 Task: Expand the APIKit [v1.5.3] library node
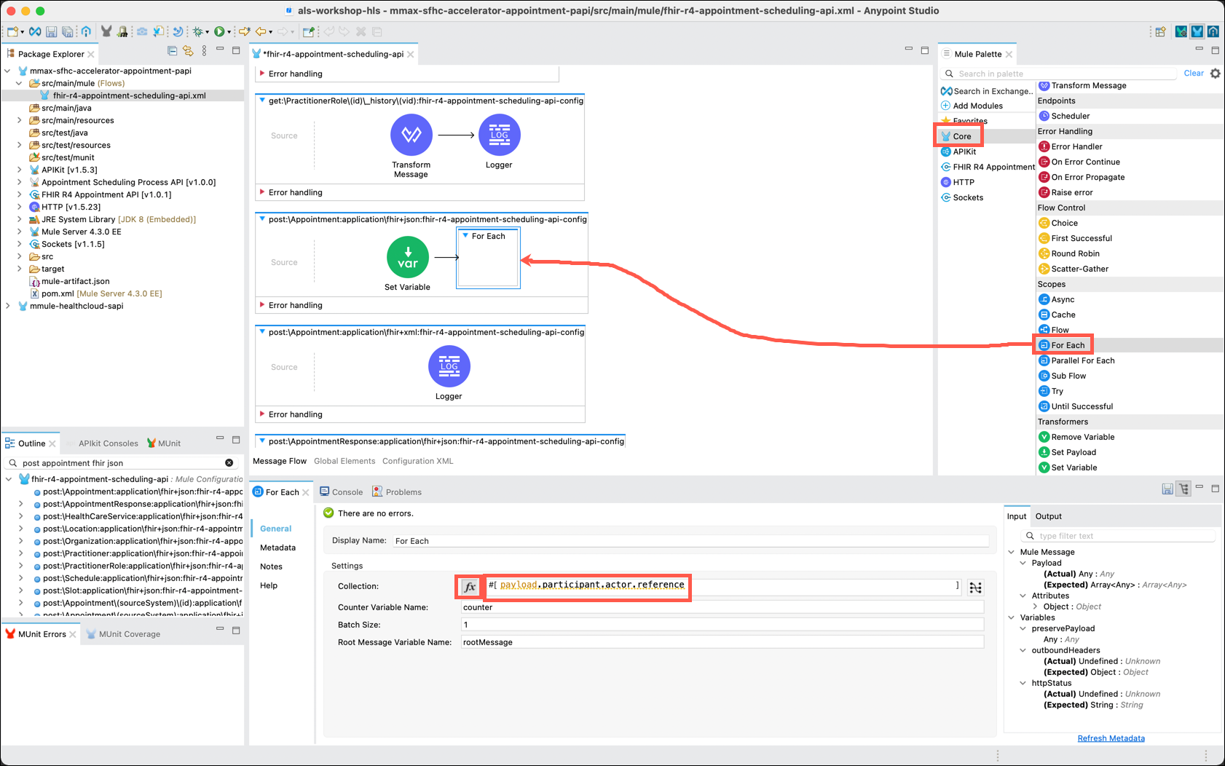point(20,170)
